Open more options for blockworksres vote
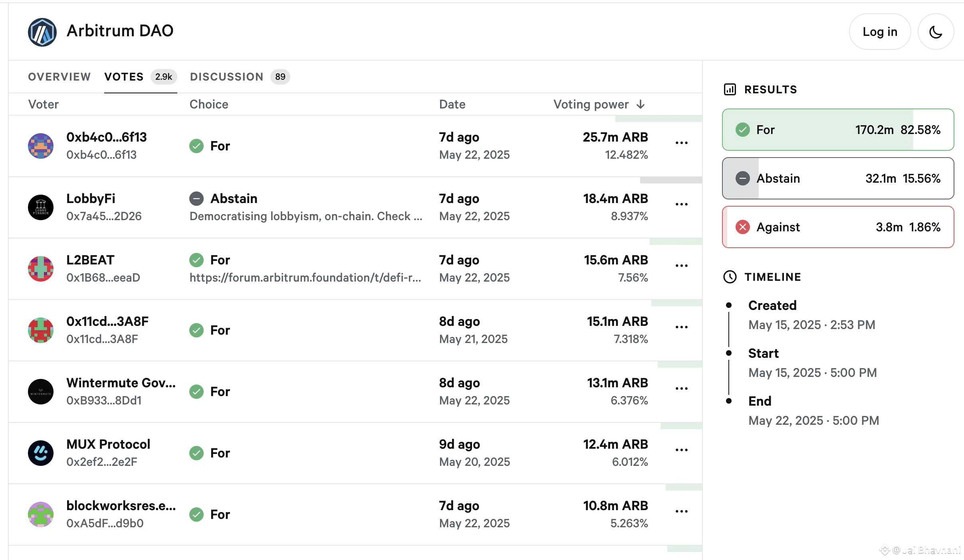 (x=681, y=511)
